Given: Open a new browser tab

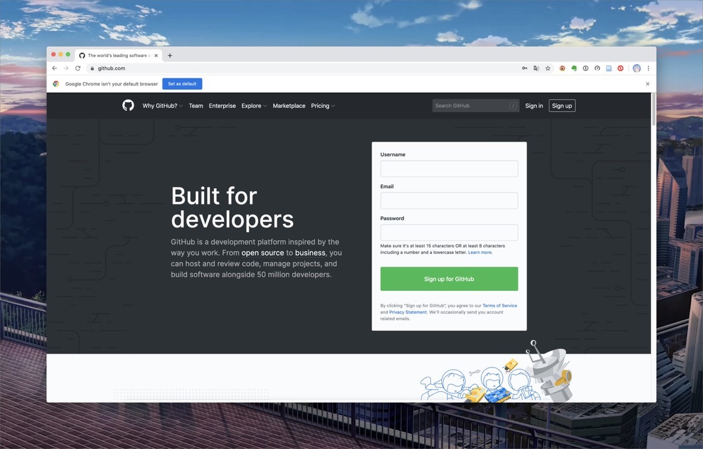Looking at the screenshot, I should 170,56.
